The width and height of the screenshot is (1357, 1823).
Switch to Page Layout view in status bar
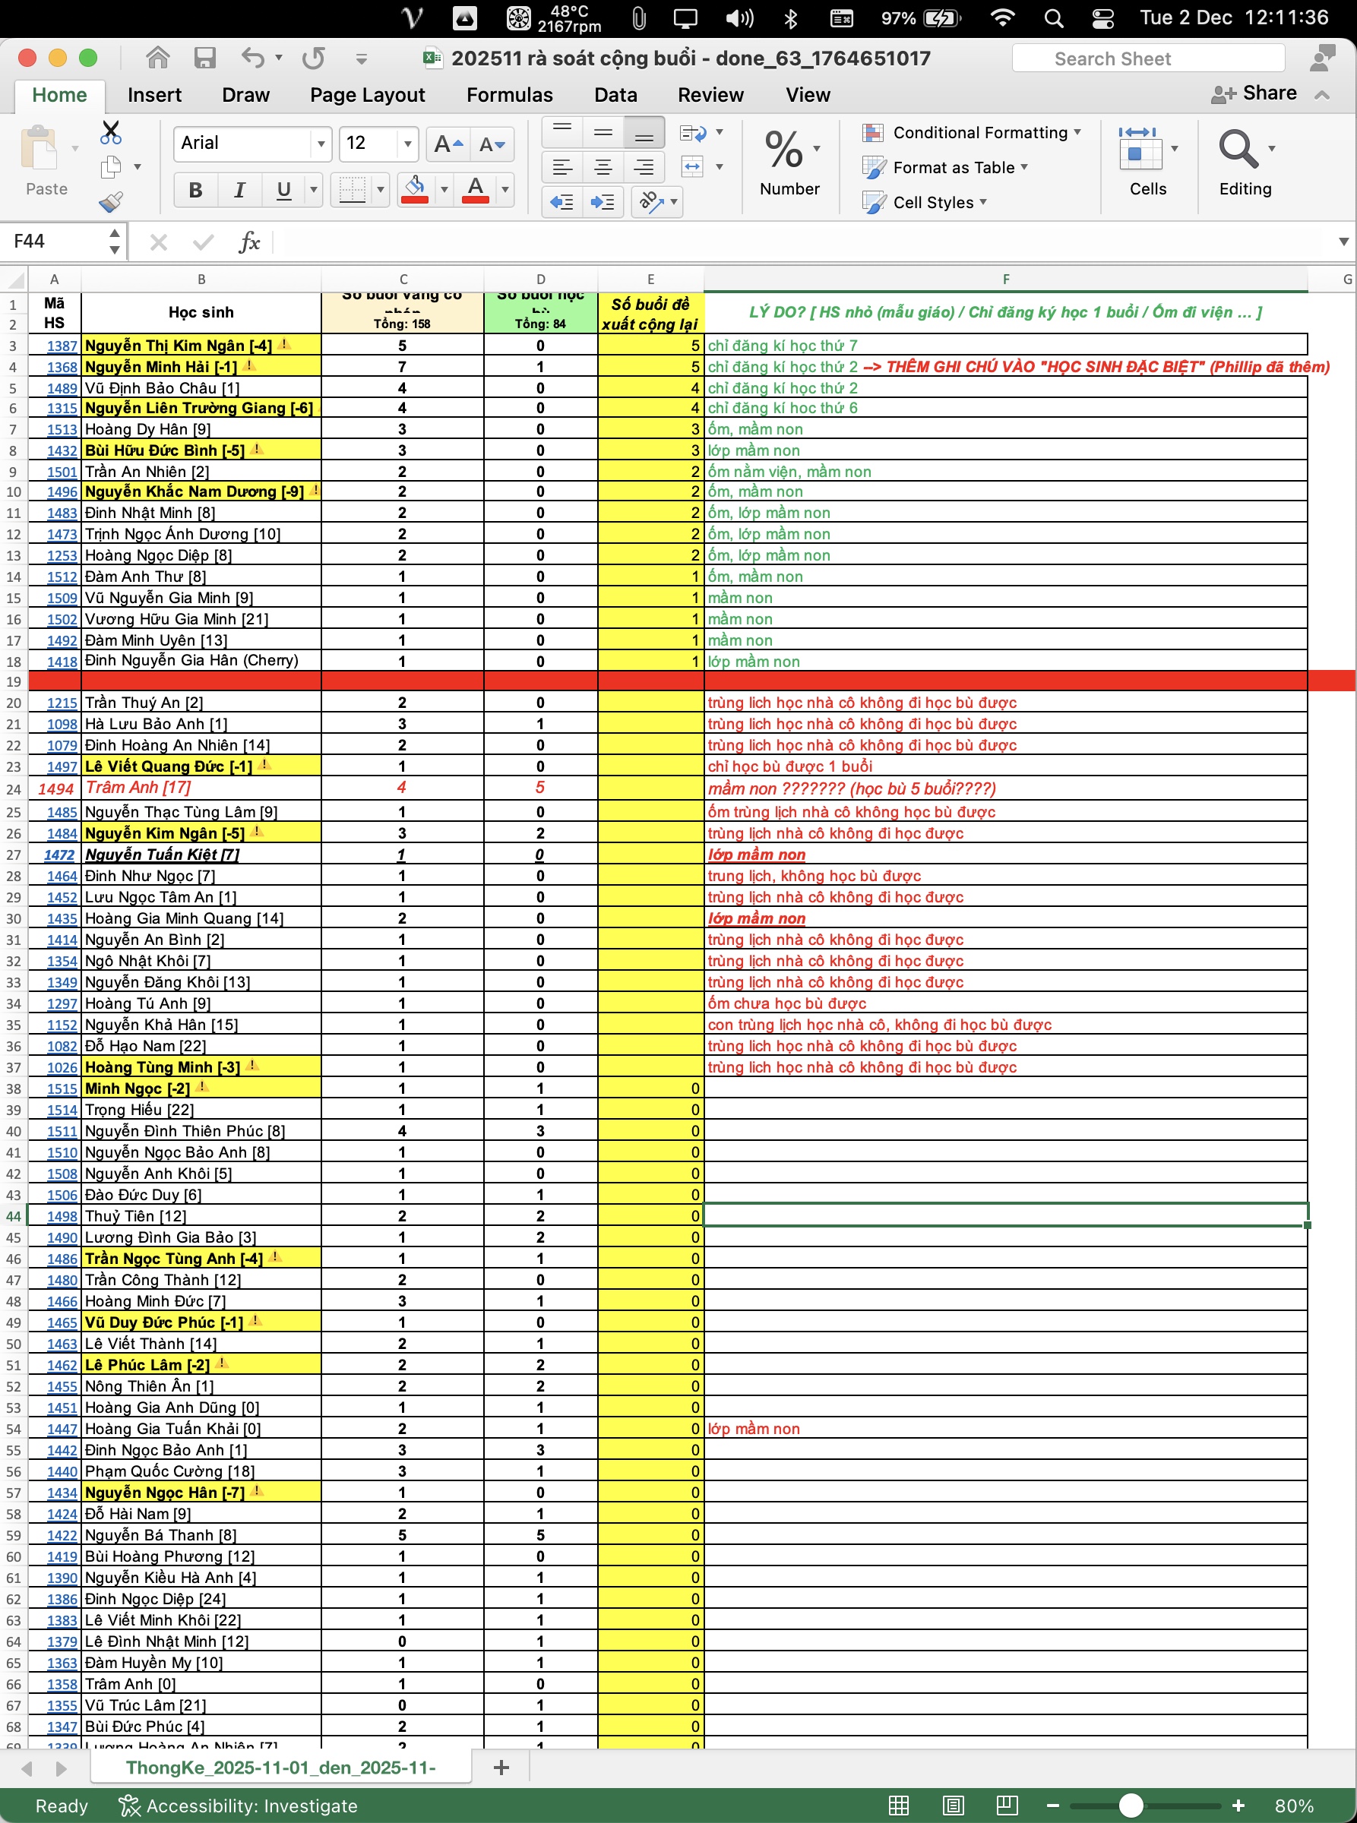[x=953, y=1805]
